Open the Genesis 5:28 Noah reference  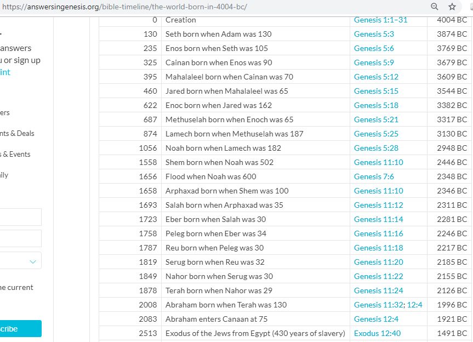[376, 148]
